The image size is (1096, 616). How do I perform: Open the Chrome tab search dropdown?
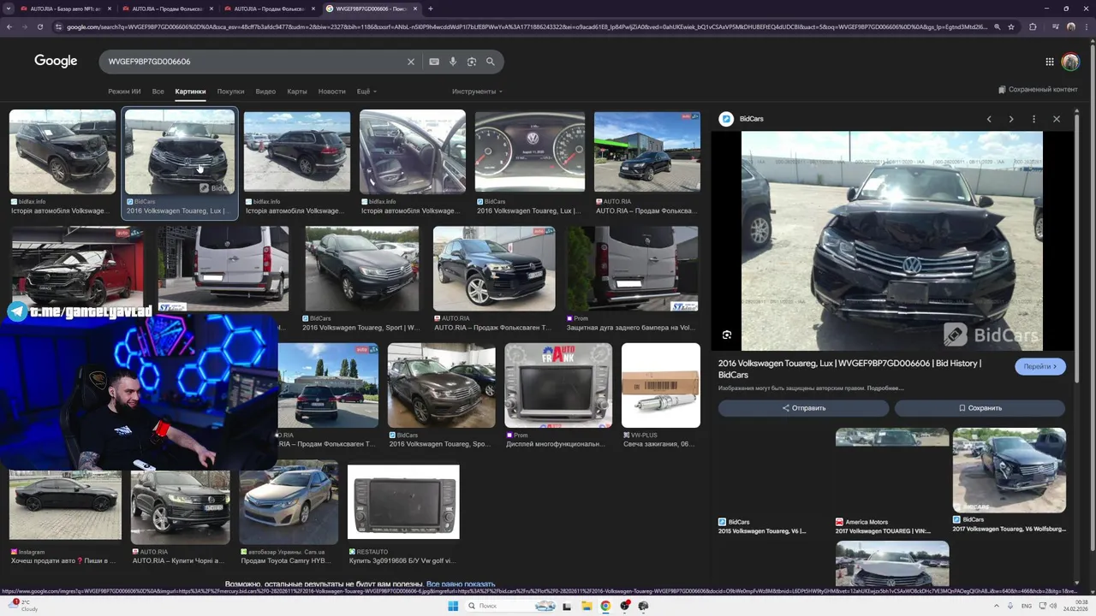tap(9, 9)
